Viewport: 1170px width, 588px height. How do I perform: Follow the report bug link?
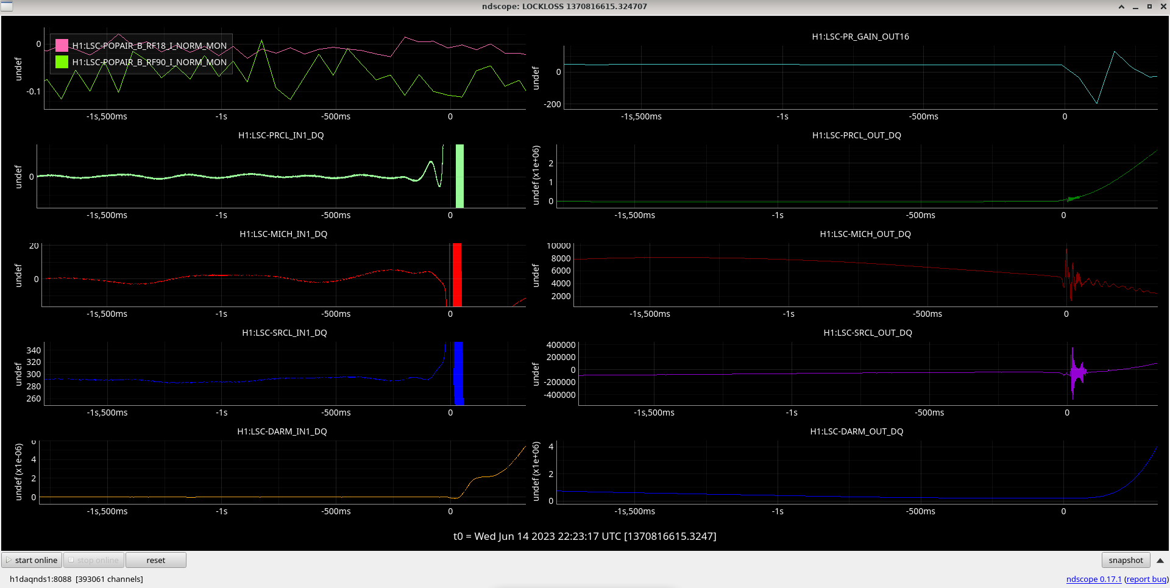[x=1146, y=579]
